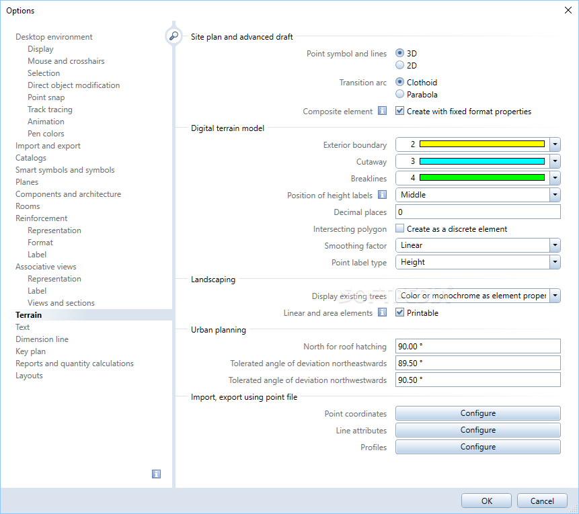Click the Cancel button
Image resolution: width=579 pixels, height=514 pixels.
pyautogui.click(x=542, y=501)
